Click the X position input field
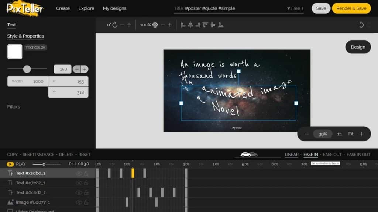378x212 pixels. pyautogui.click(x=68, y=81)
